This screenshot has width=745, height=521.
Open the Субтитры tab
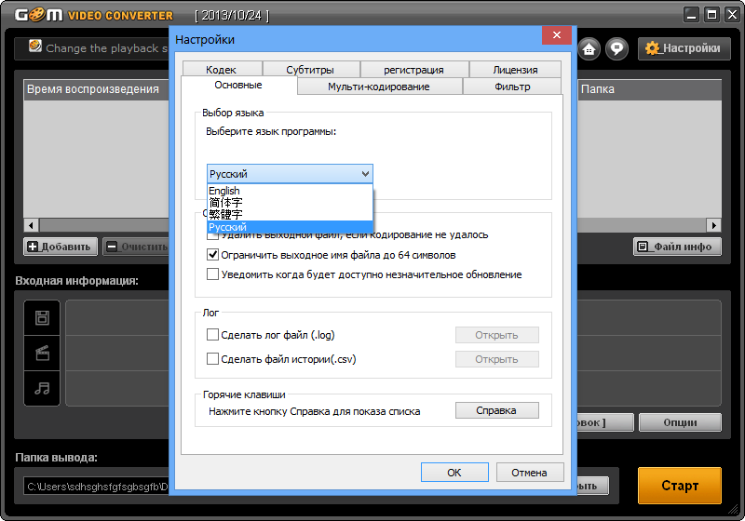(310, 70)
